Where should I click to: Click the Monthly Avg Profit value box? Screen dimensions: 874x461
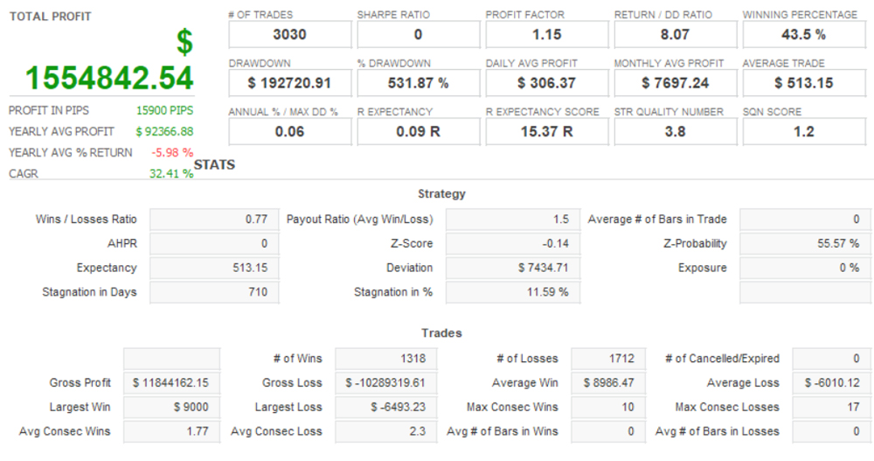675,83
